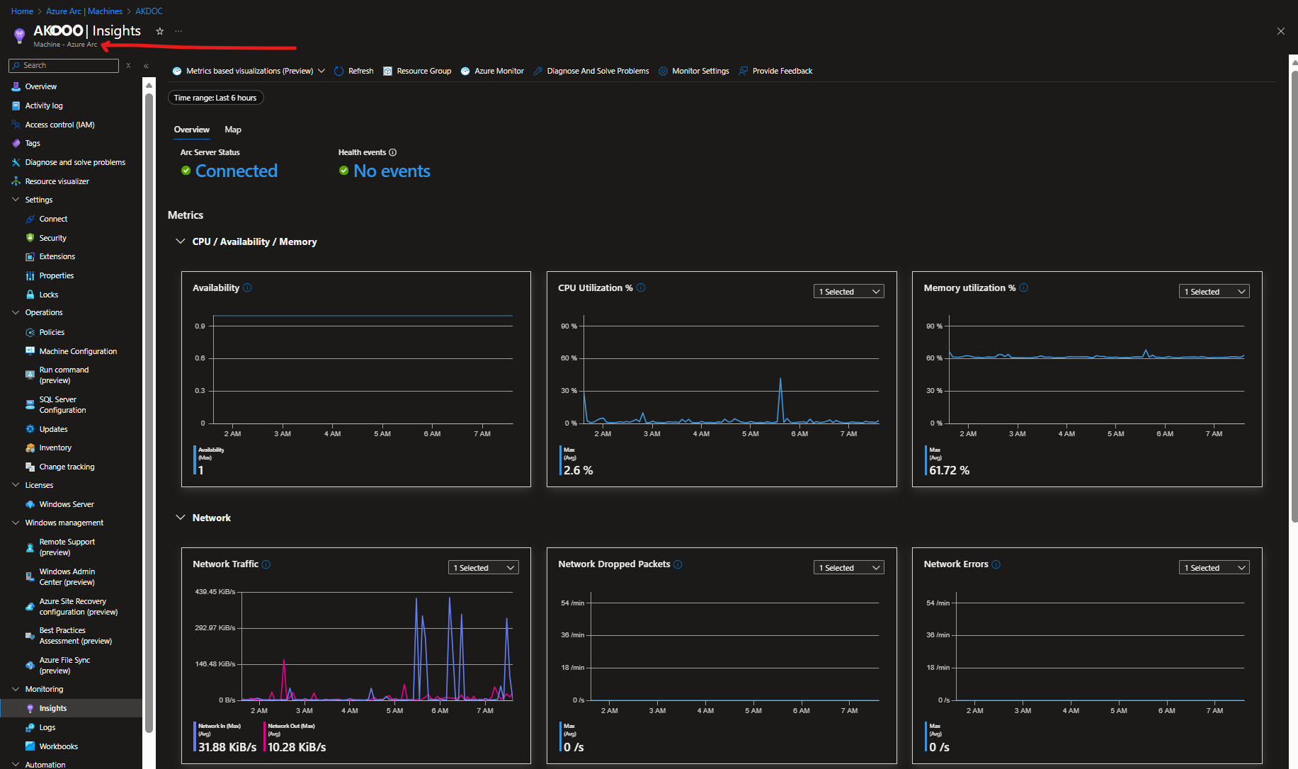1298x769 pixels.
Task: Click the Inventory icon in sidebar
Action: point(30,448)
